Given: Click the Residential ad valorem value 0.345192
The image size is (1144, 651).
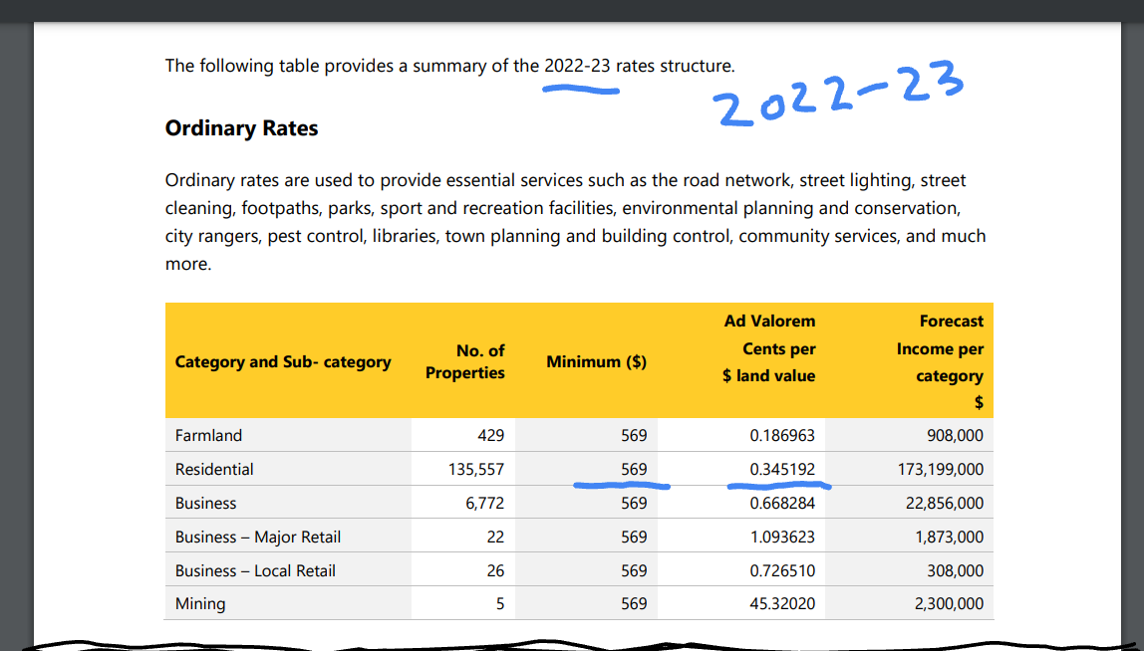Looking at the screenshot, I should click(782, 469).
